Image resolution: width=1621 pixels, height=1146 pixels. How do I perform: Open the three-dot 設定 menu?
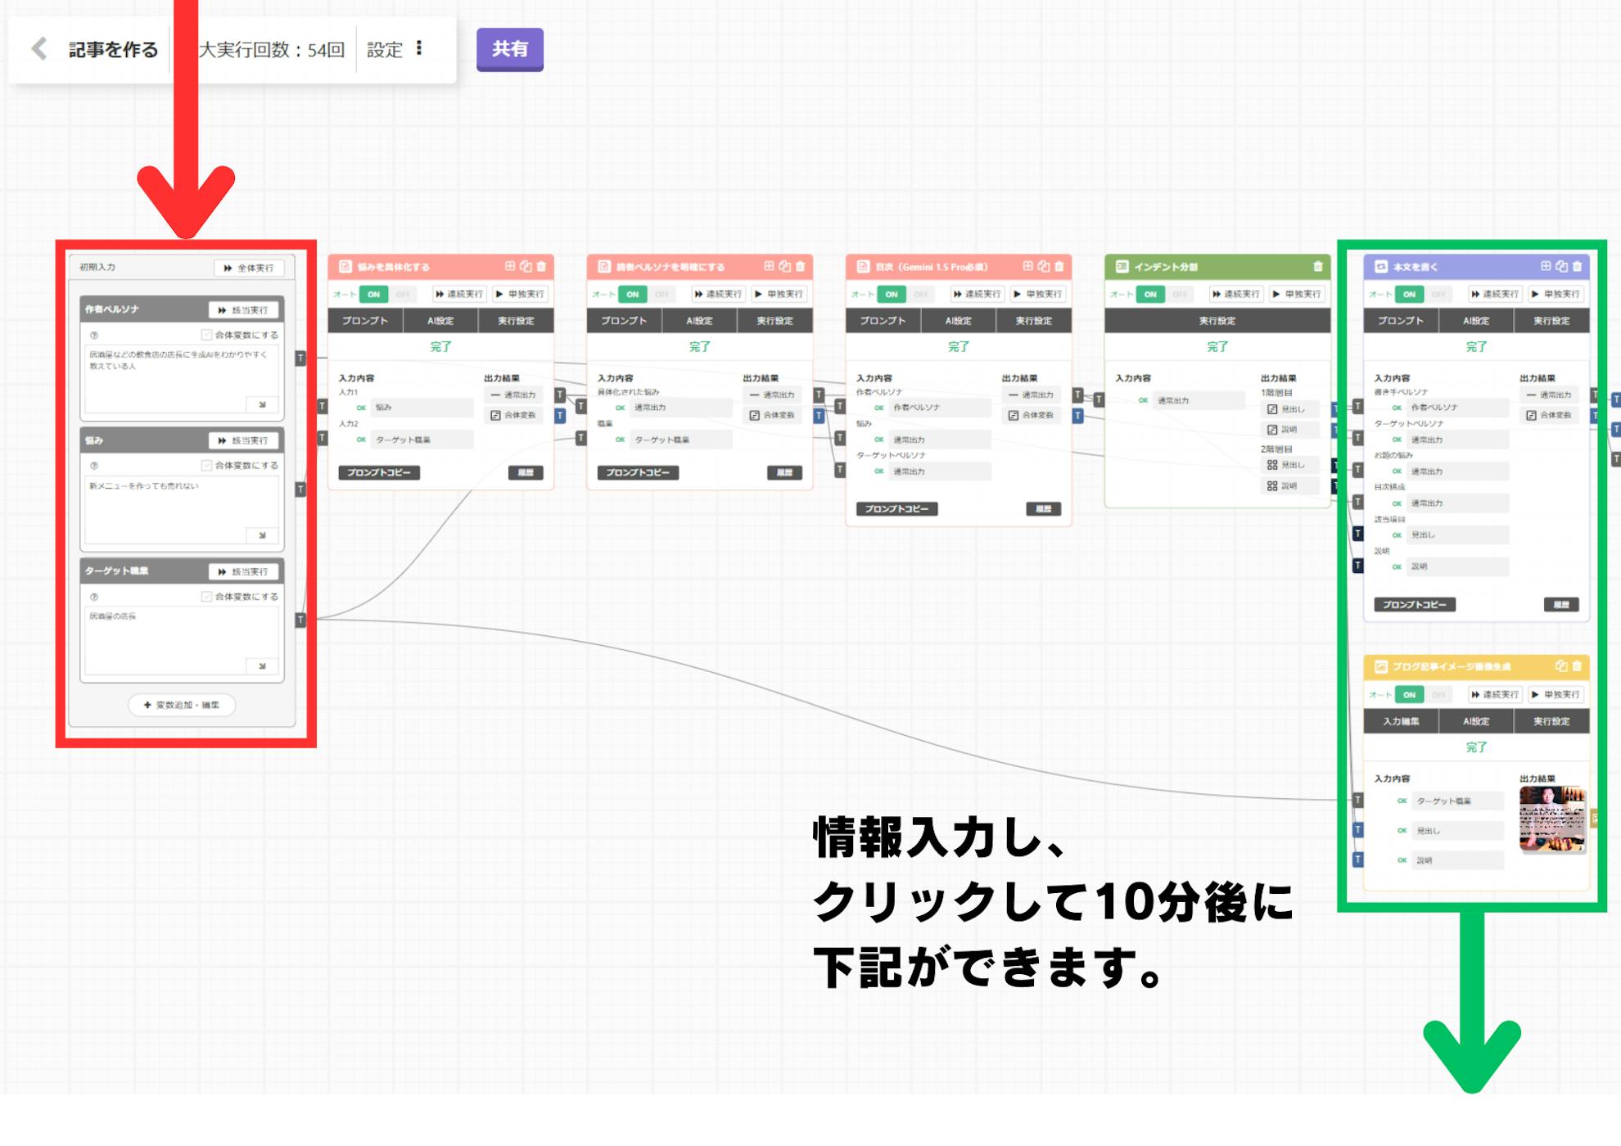click(419, 48)
